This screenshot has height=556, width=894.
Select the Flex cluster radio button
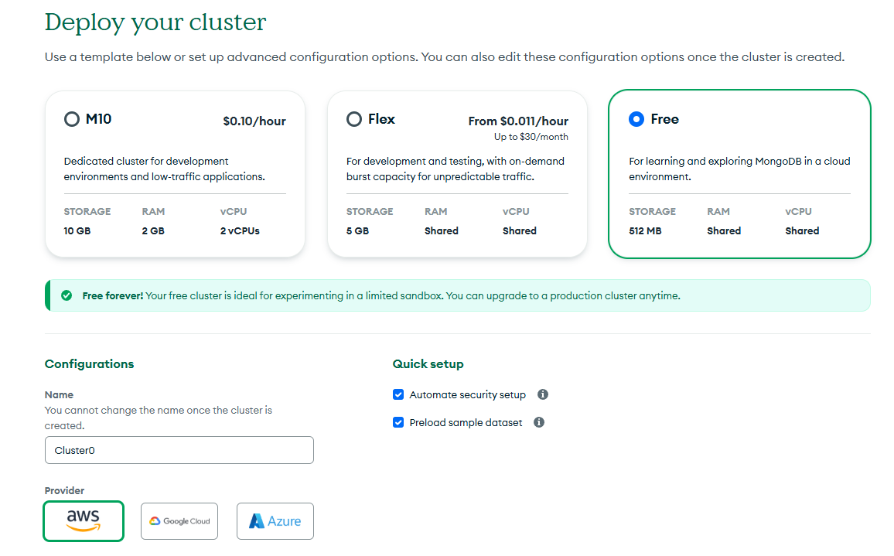pyautogui.click(x=354, y=119)
